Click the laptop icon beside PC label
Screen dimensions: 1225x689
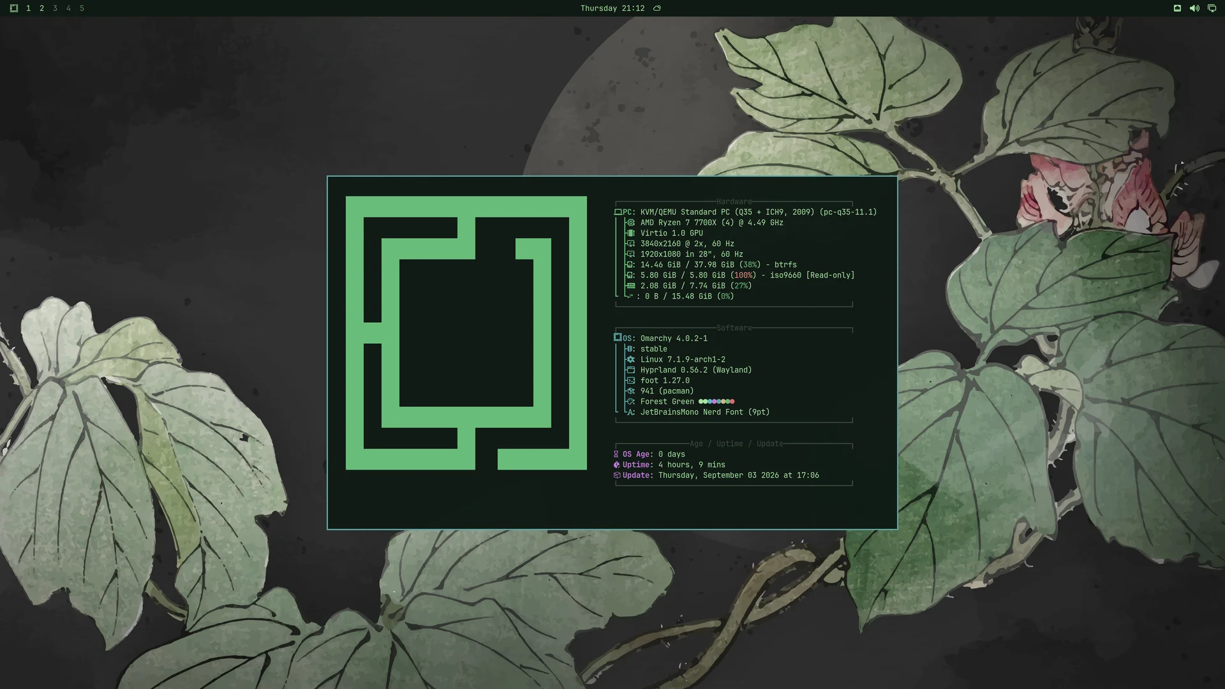pyautogui.click(x=618, y=212)
